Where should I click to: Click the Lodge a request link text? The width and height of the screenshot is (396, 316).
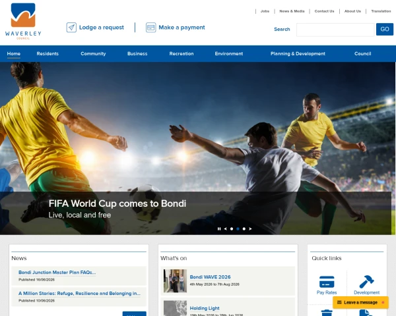coord(102,28)
